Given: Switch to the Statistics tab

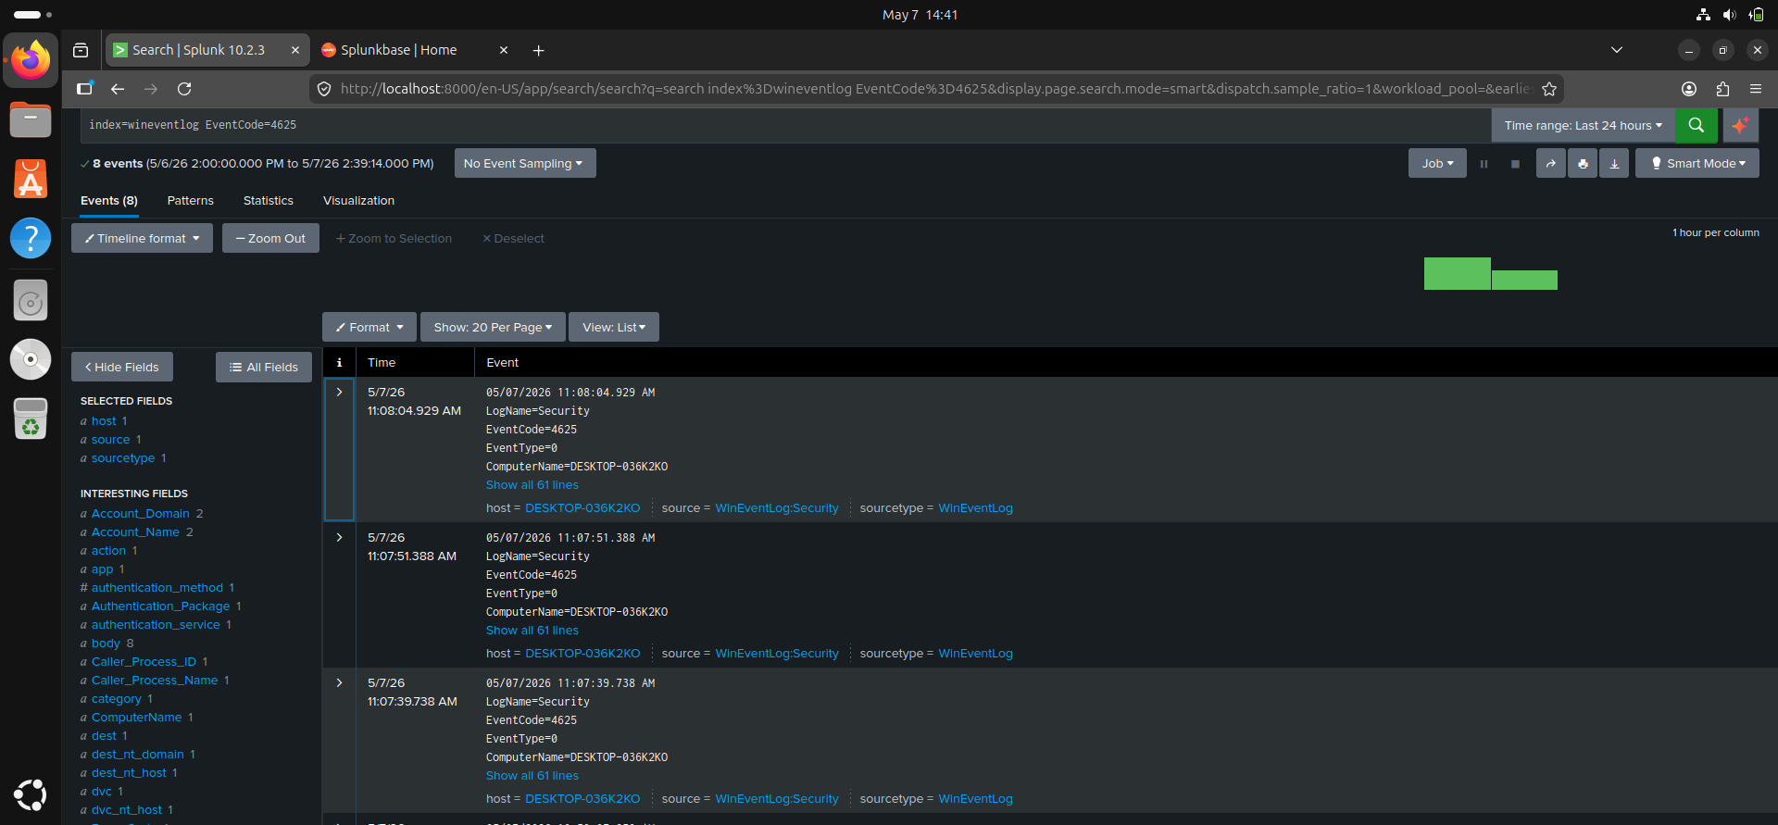Looking at the screenshot, I should tap(268, 201).
